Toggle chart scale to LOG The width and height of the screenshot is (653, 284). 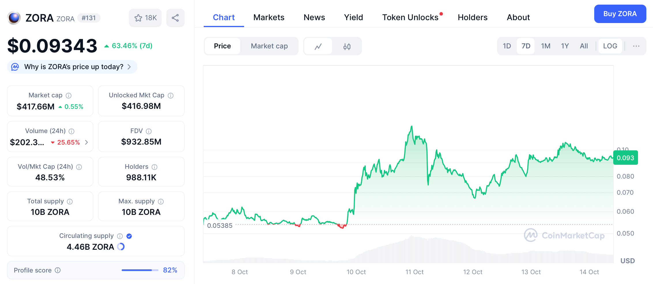(x=610, y=46)
